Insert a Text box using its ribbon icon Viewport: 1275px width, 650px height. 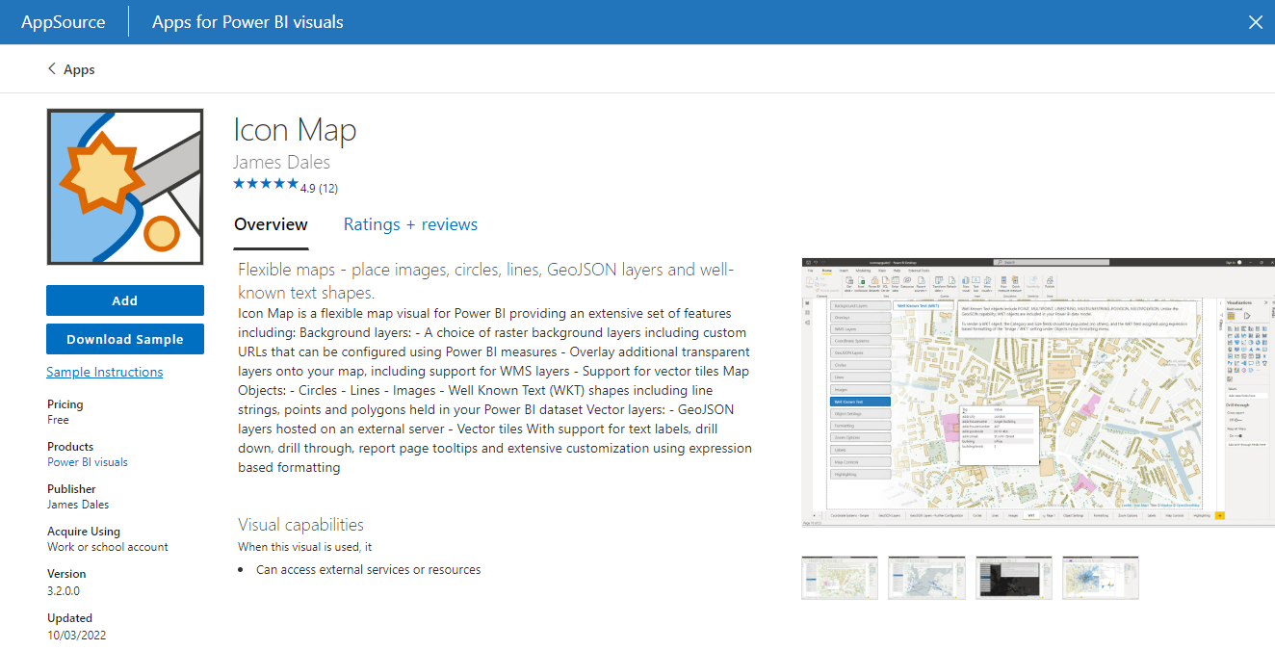[x=976, y=281]
